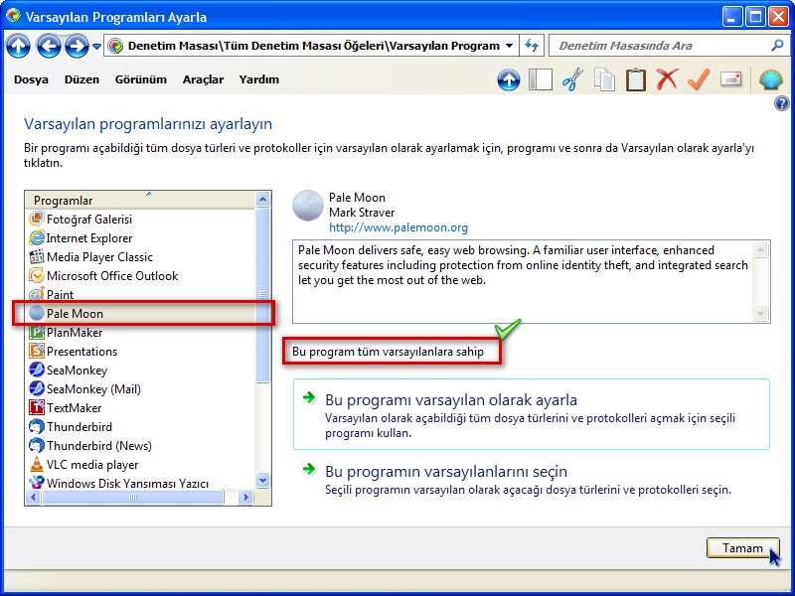Click program list scroll up arrow
The height and width of the screenshot is (596, 795).
click(x=262, y=200)
